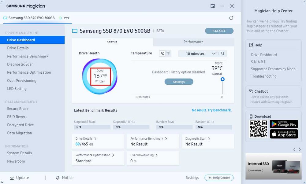Open the App Store badge
Image resolution: width=306 pixels, height=184 pixels.
click(x=284, y=134)
